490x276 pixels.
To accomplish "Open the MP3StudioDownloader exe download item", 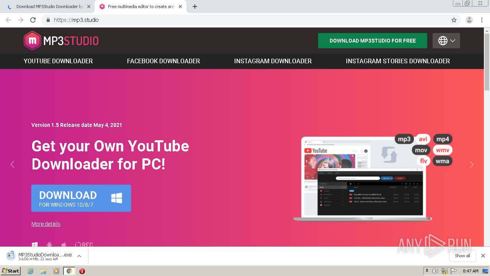I will pyautogui.click(x=39, y=256).
